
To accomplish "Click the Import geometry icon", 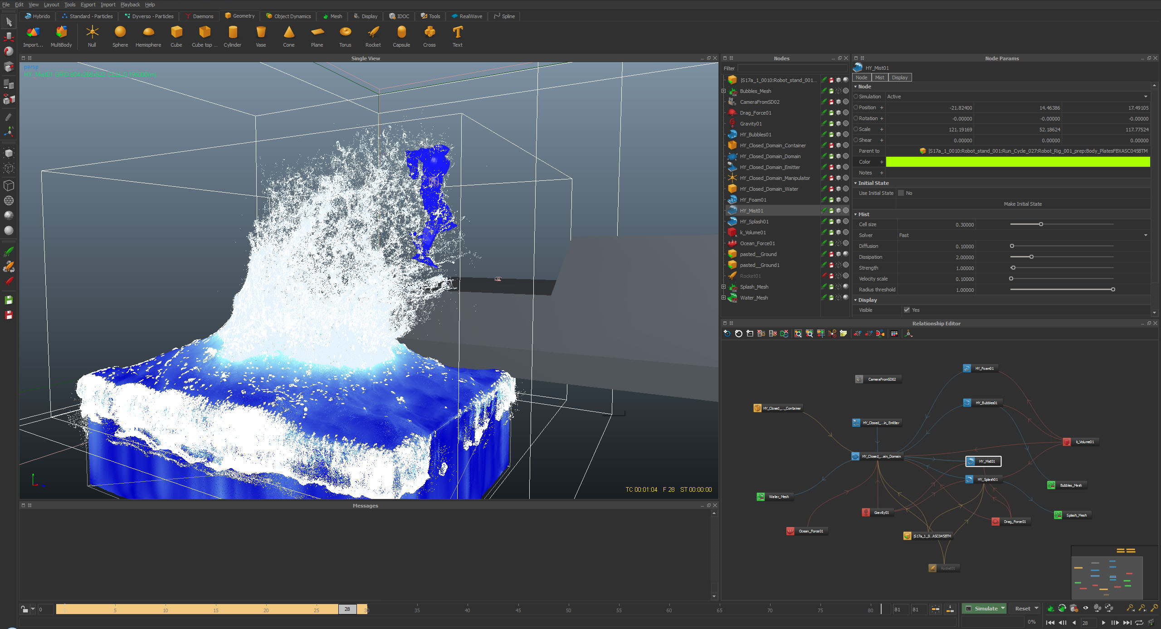I will point(33,33).
